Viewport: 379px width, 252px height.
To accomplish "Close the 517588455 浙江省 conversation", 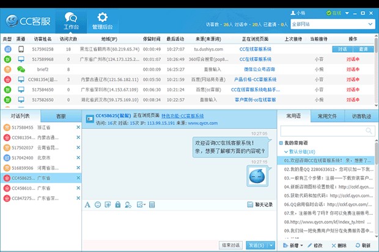I will (78, 127).
